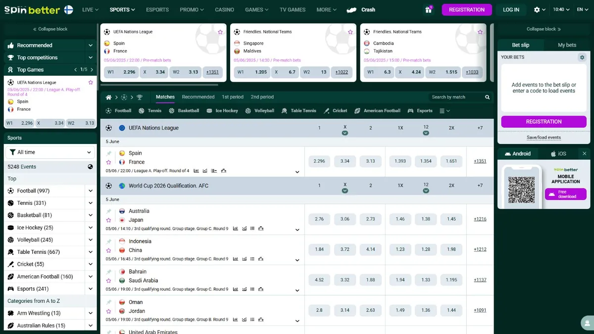Switch to the Basketball category icon
This screenshot has height=334, width=594.
pos(171,110)
